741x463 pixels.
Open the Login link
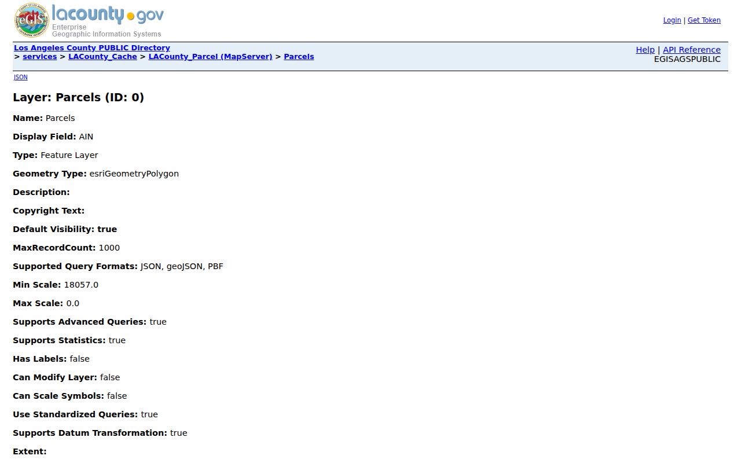pos(672,20)
